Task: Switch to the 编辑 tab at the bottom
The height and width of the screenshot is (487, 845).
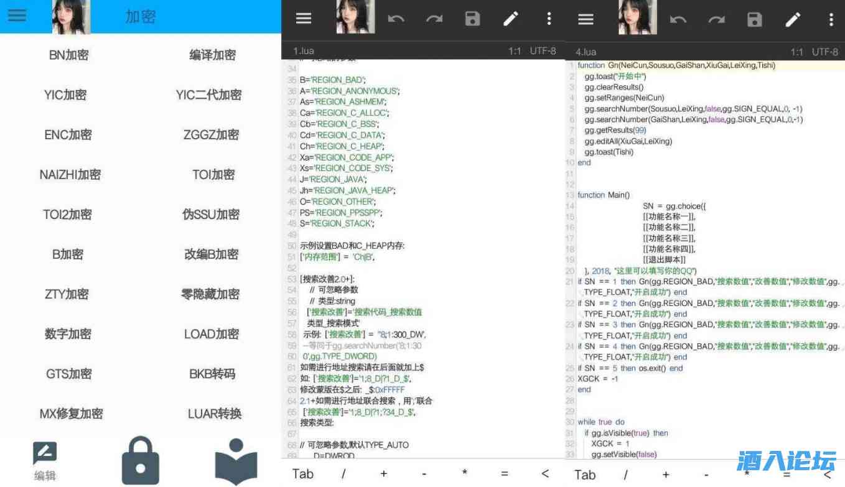Action: pos(45,462)
